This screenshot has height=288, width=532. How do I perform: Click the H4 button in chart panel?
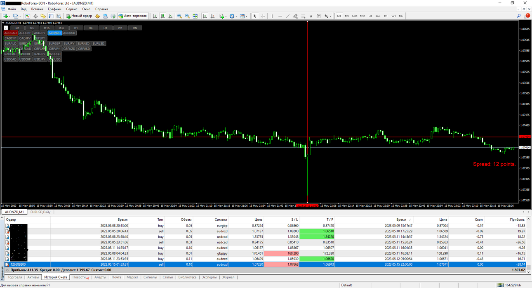(91, 28)
